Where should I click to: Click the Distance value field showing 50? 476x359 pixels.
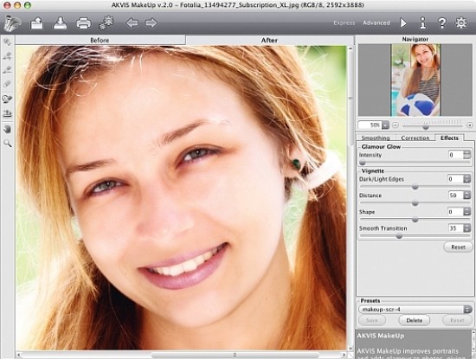[x=456, y=196]
